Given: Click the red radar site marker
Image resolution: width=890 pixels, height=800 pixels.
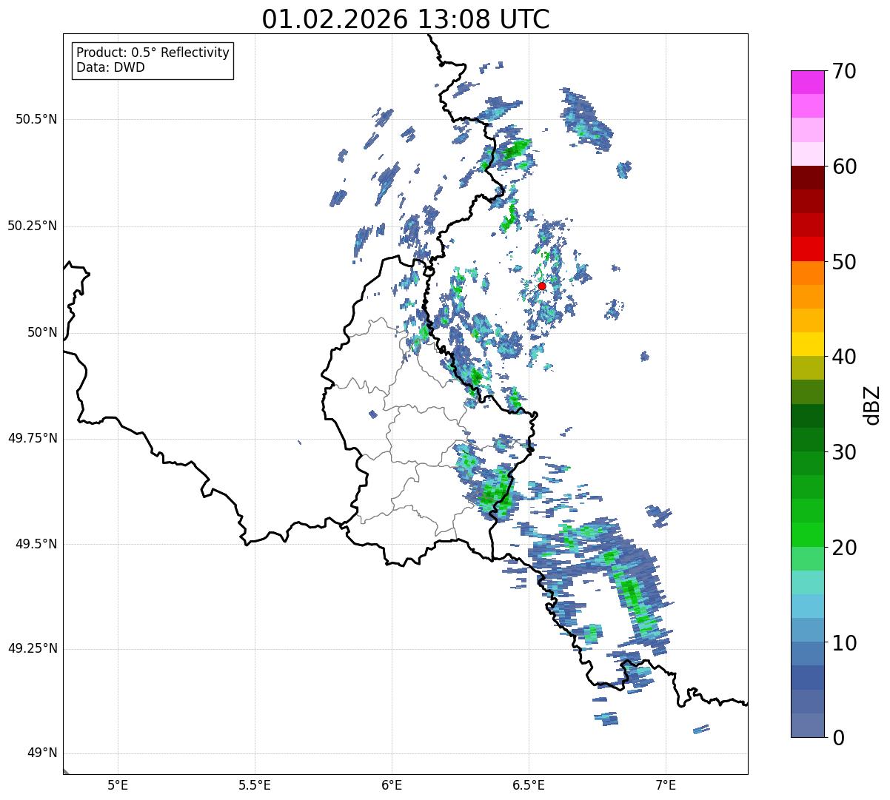Looking at the screenshot, I should (x=542, y=286).
